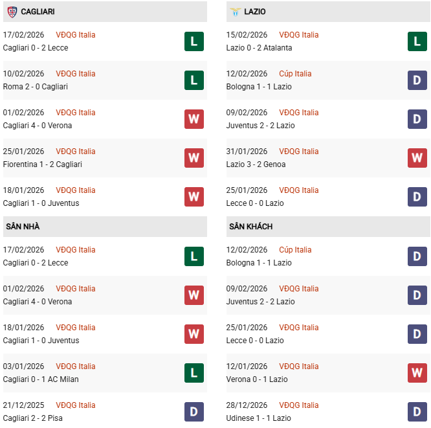The image size is (431, 428).
Task: Click the L badge for Lazio 0 - 2 Atalanta
Action: pos(417,41)
